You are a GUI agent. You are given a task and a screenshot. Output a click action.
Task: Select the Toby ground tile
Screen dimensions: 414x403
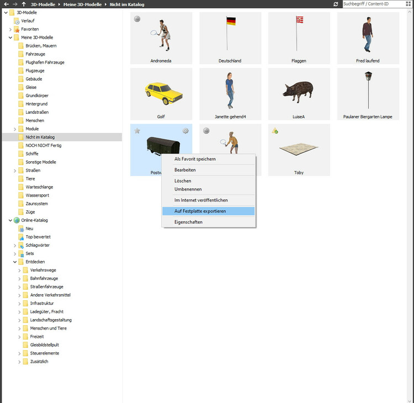(299, 150)
